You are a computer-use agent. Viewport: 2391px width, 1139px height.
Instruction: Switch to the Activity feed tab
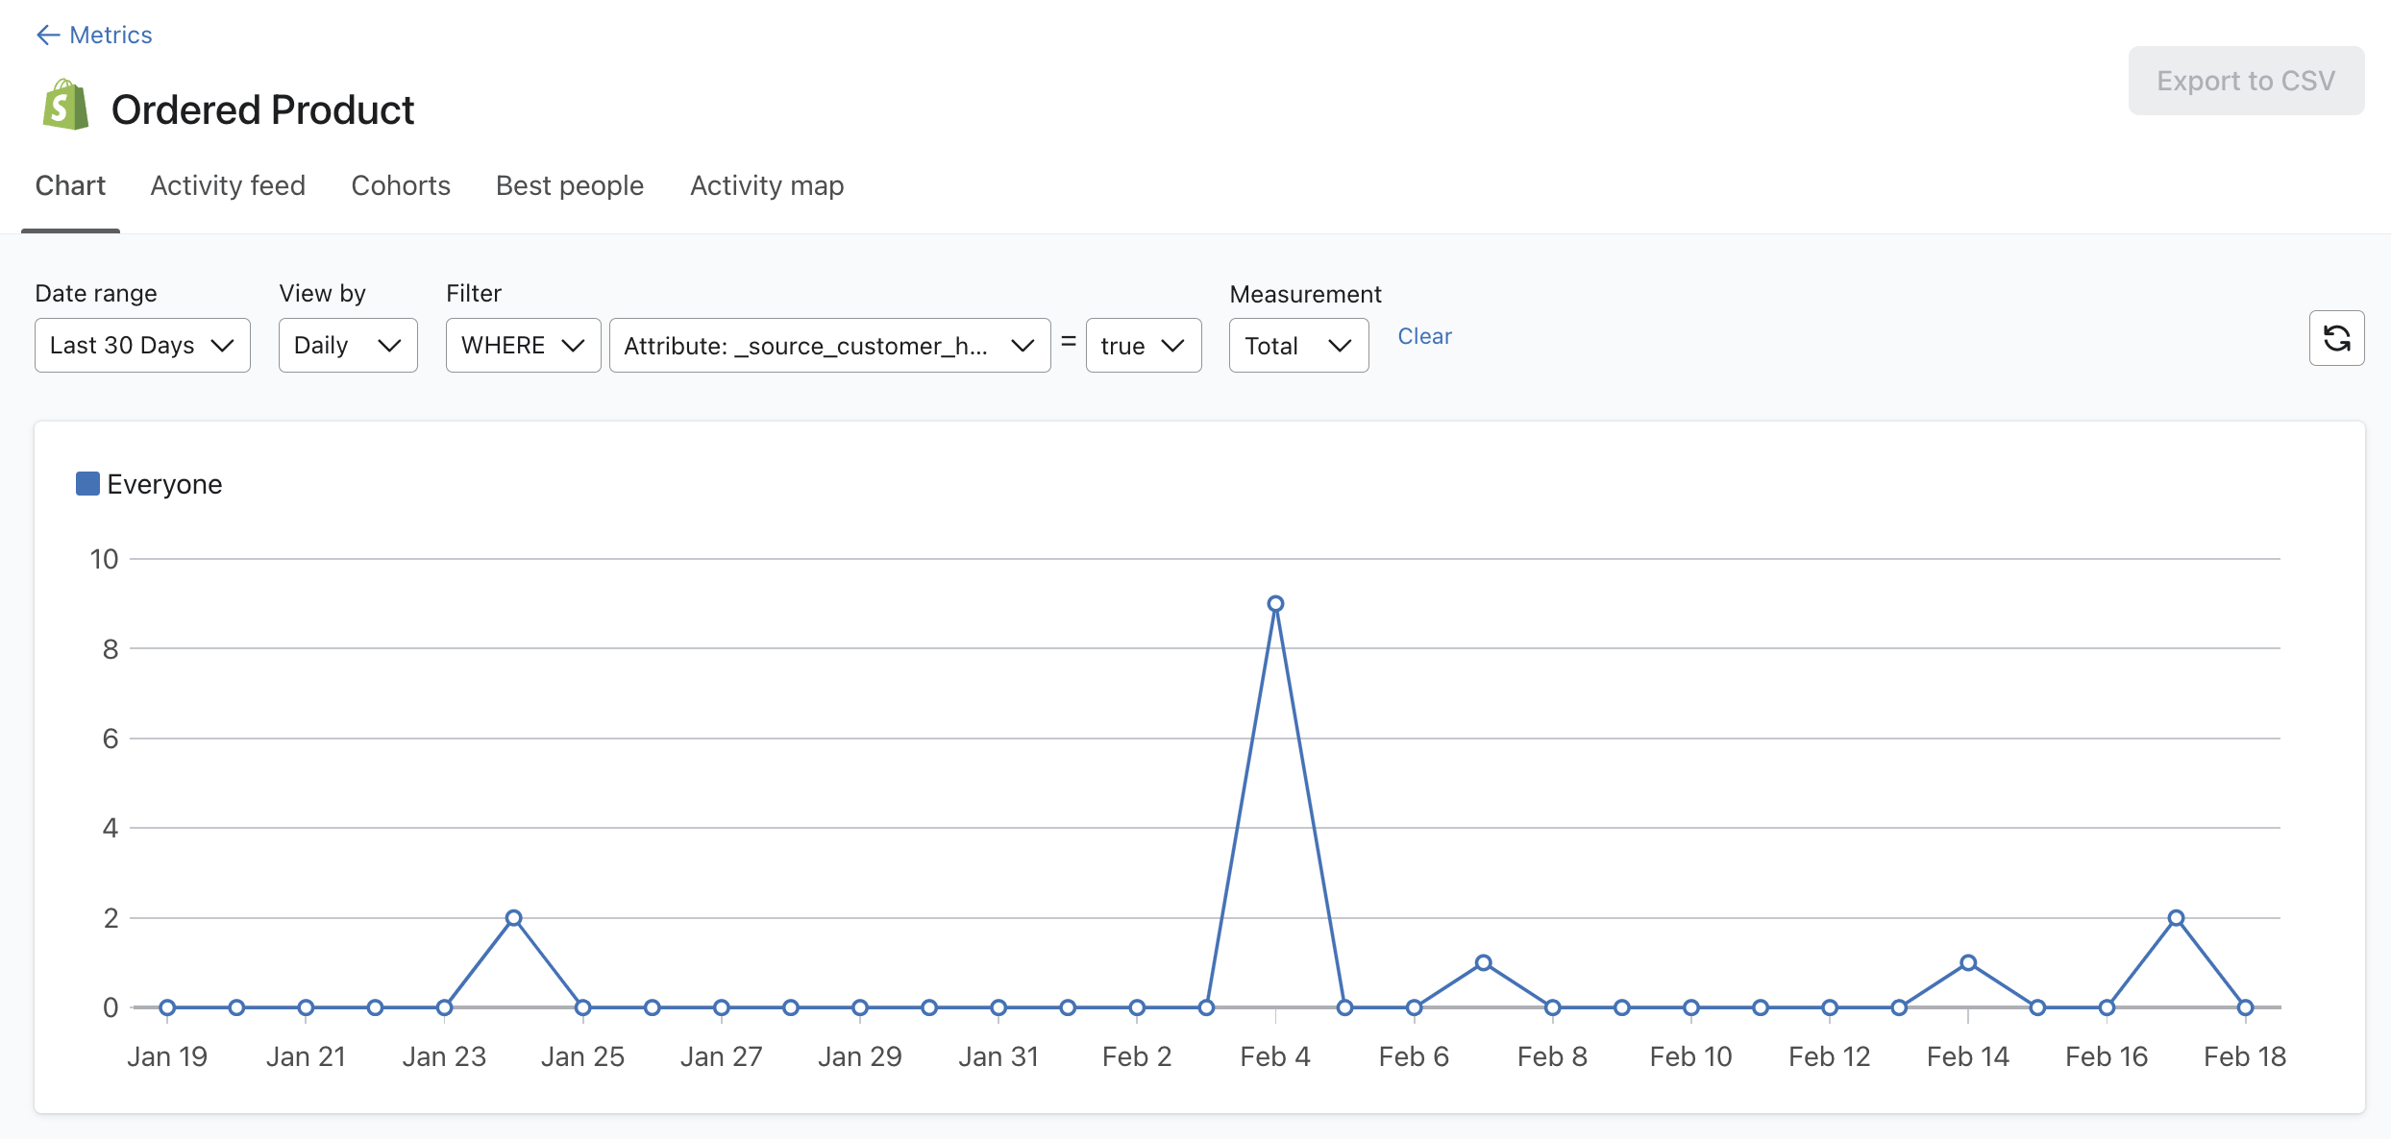point(227,184)
